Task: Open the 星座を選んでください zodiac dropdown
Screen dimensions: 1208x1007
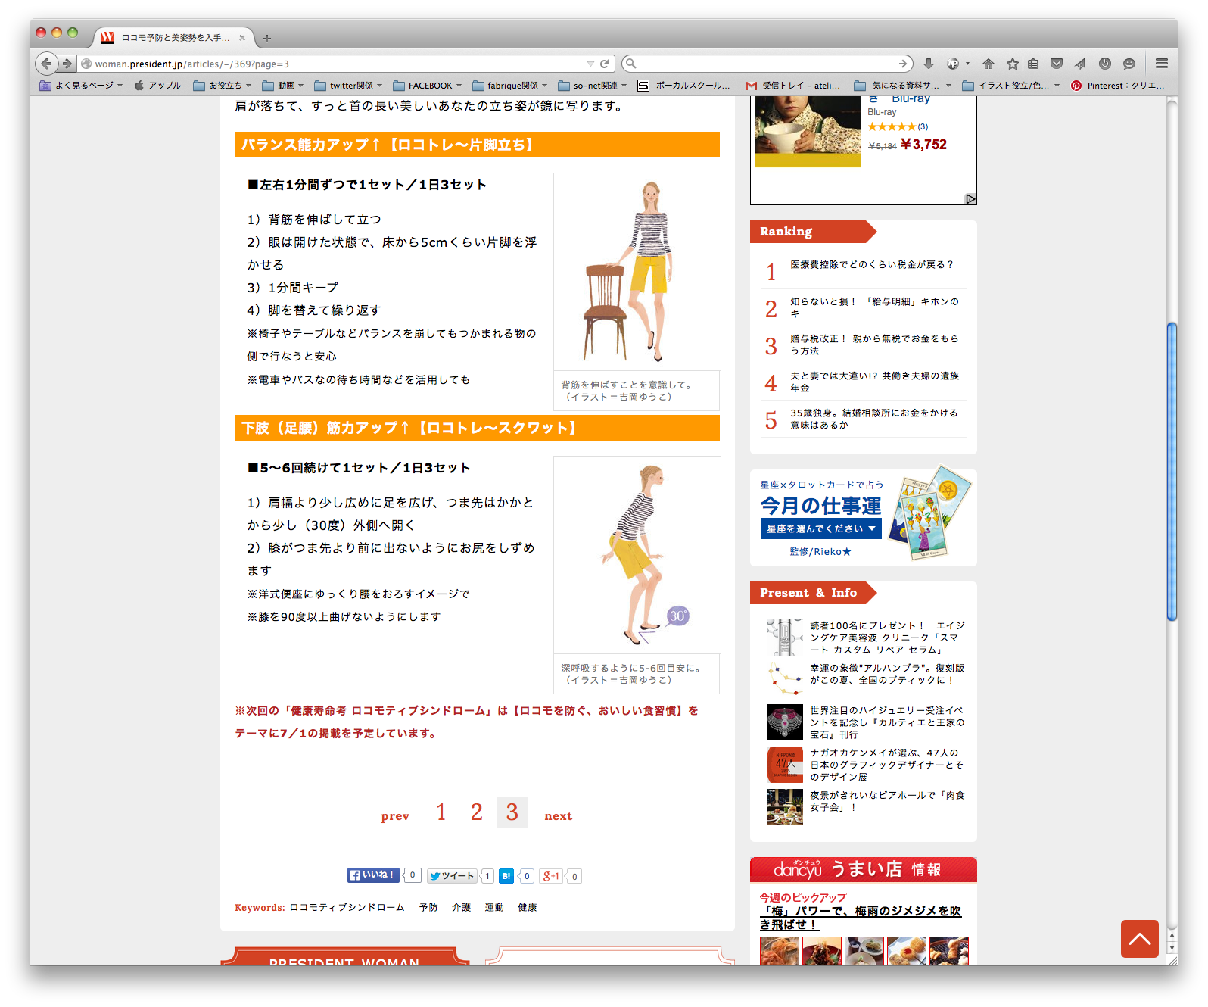Action: [820, 528]
